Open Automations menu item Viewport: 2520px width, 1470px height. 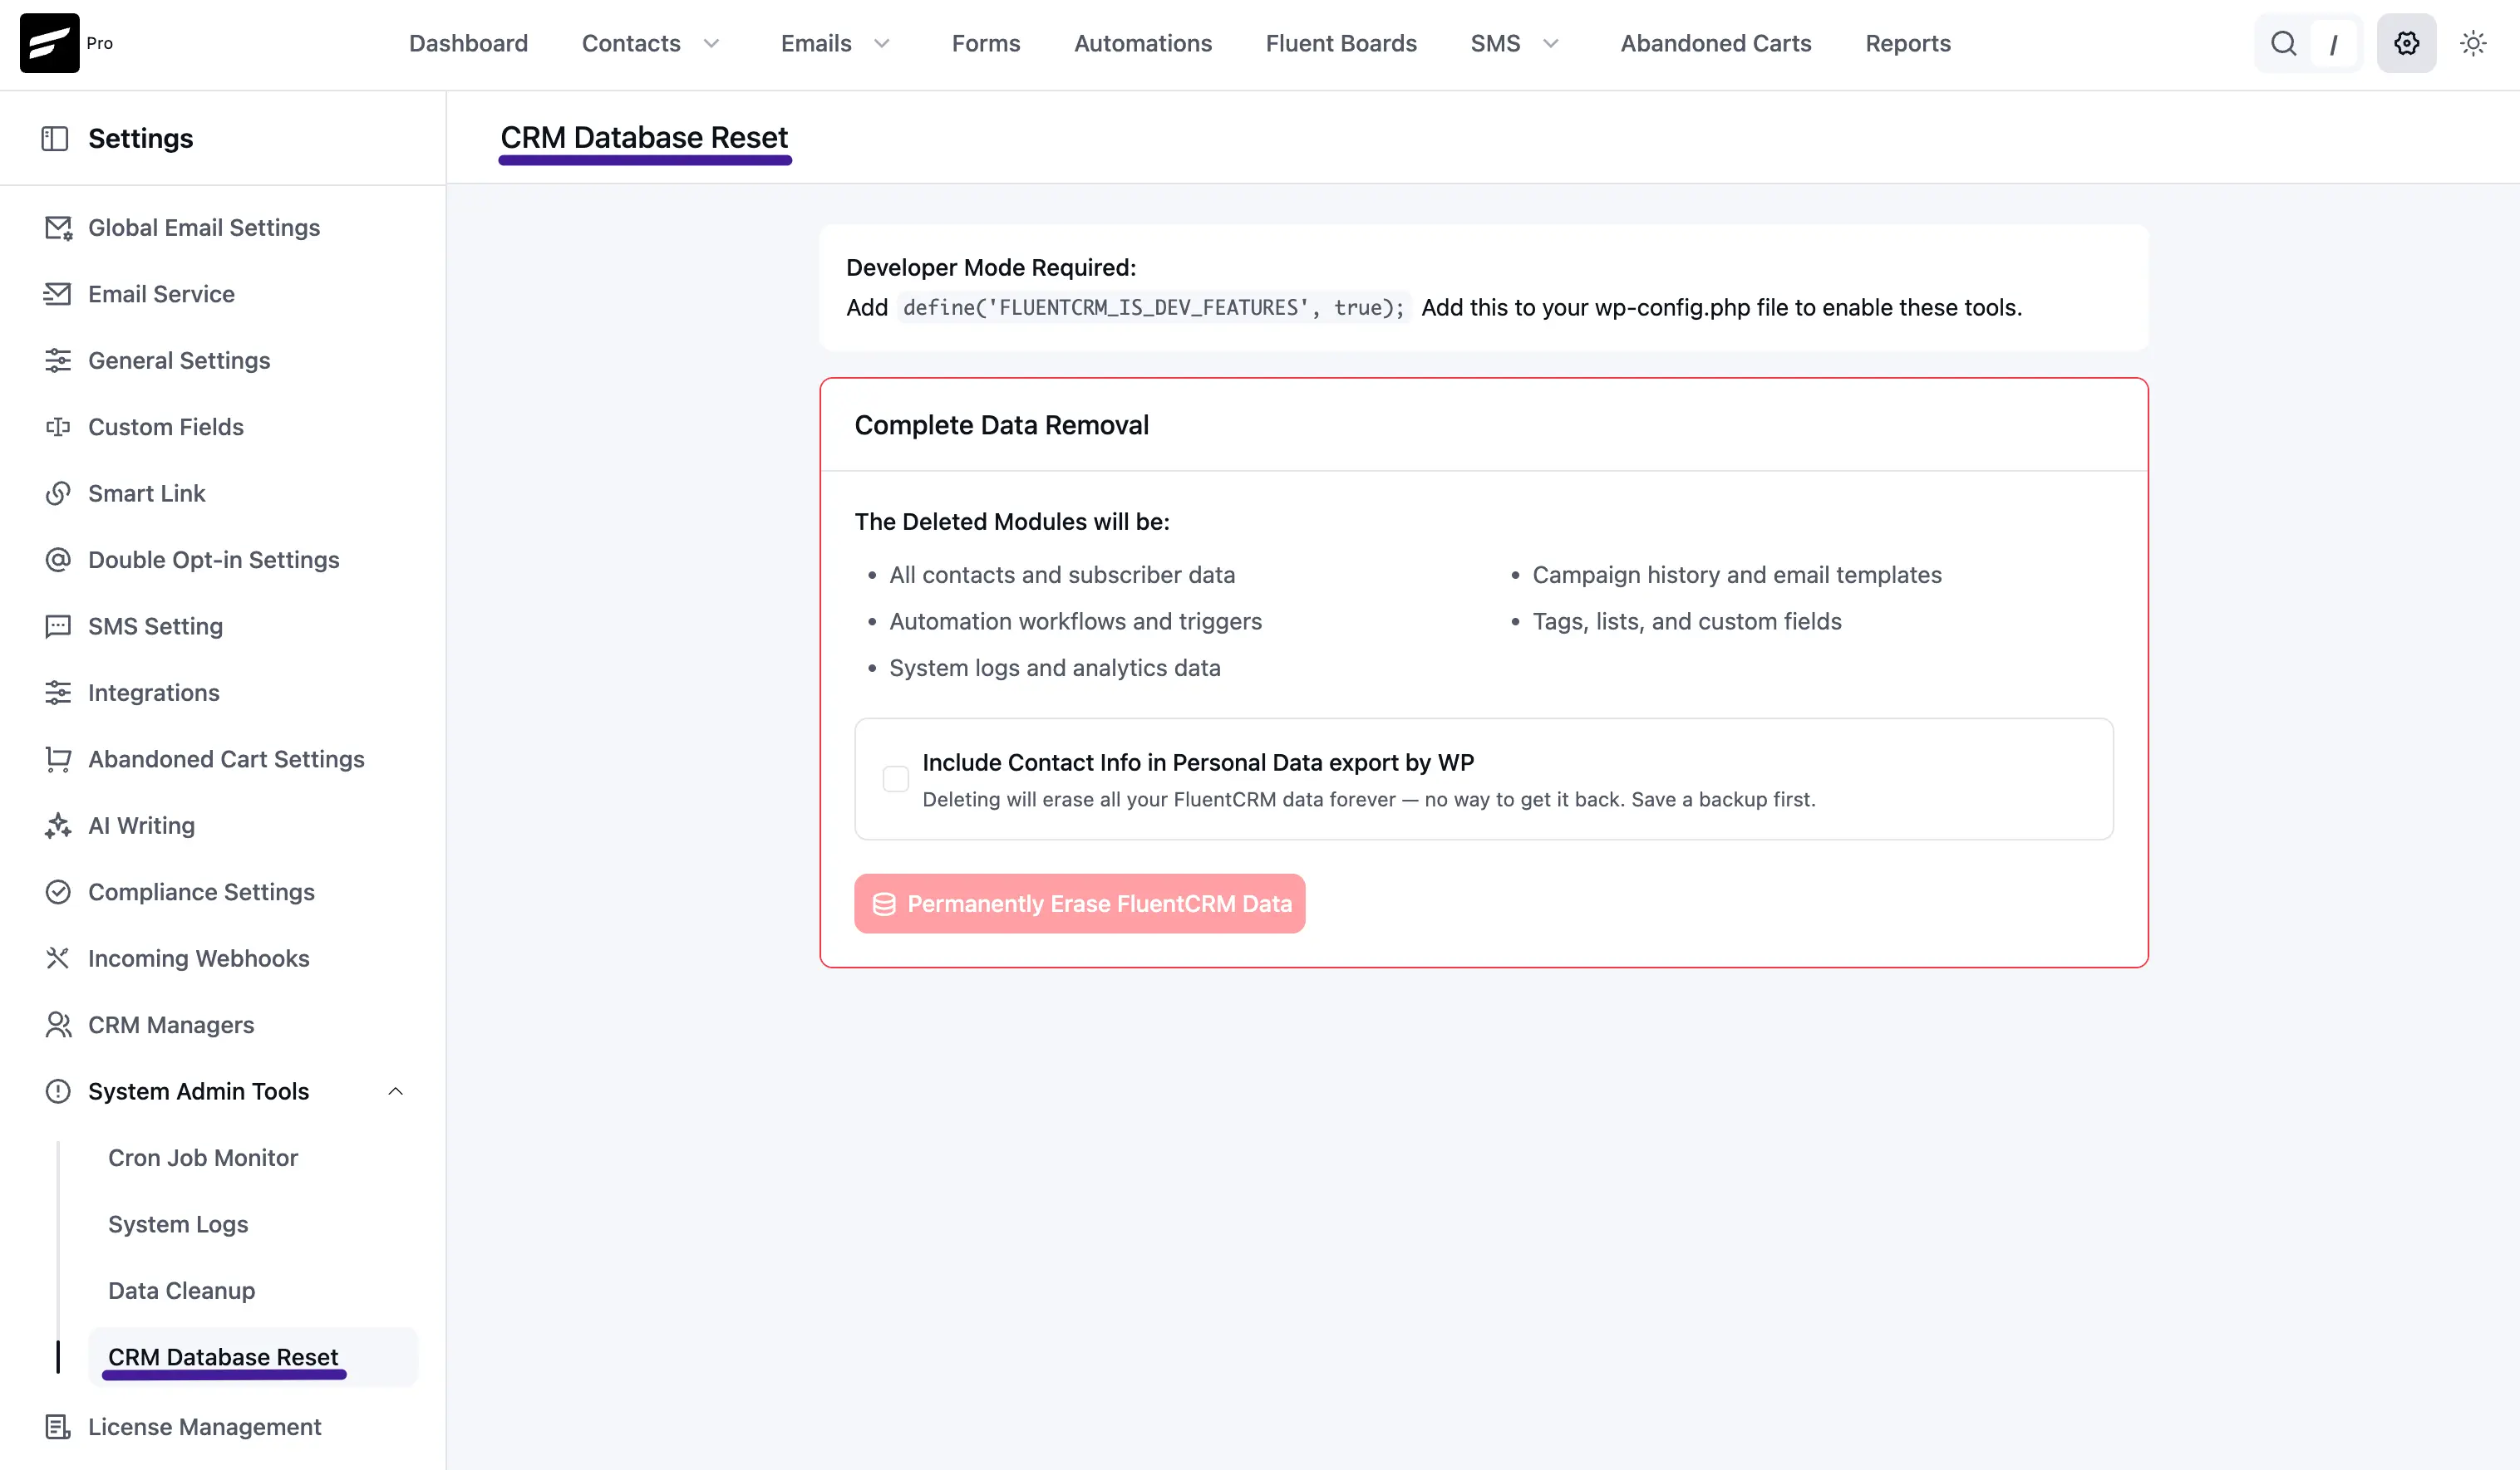(x=1143, y=43)
